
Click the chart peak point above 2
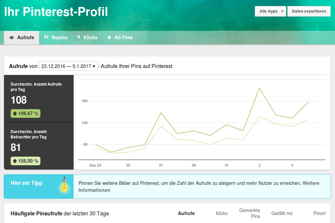click(259, 88)
